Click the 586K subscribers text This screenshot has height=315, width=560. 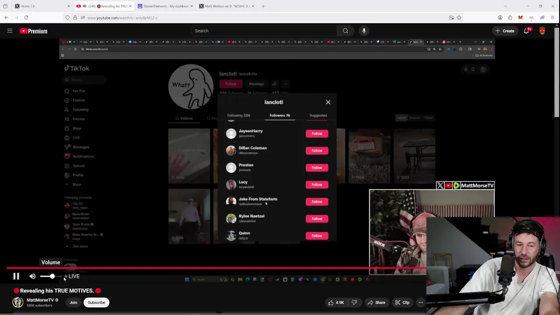(x=39, y=305)
